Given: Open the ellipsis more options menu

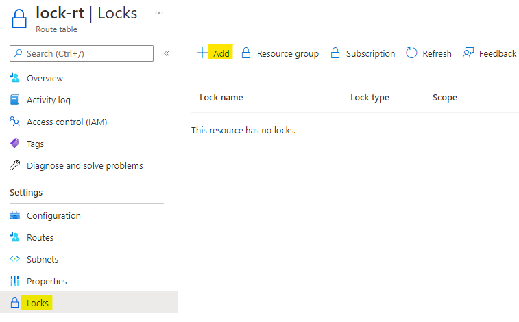Looking at the screenshot, I should [x=159, y=13].
